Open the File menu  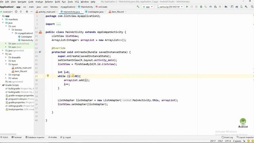point(2,2)
